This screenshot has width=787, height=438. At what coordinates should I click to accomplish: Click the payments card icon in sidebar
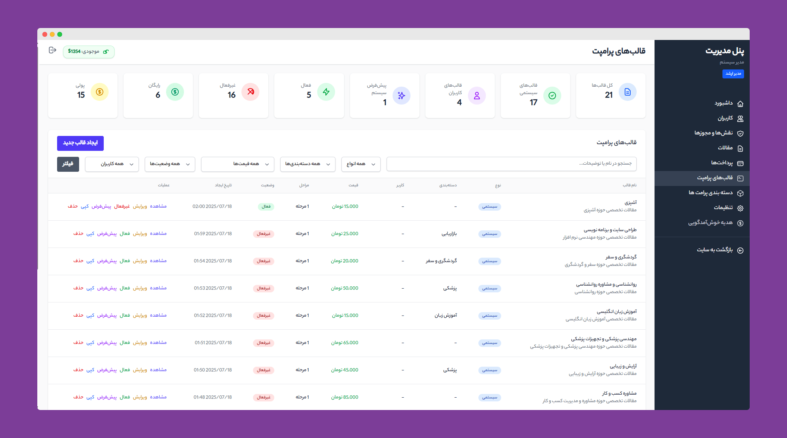[x=740, y=163]
